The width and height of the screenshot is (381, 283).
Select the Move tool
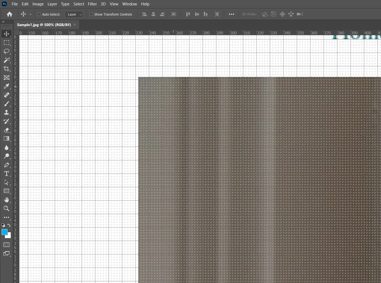point(7,34)
